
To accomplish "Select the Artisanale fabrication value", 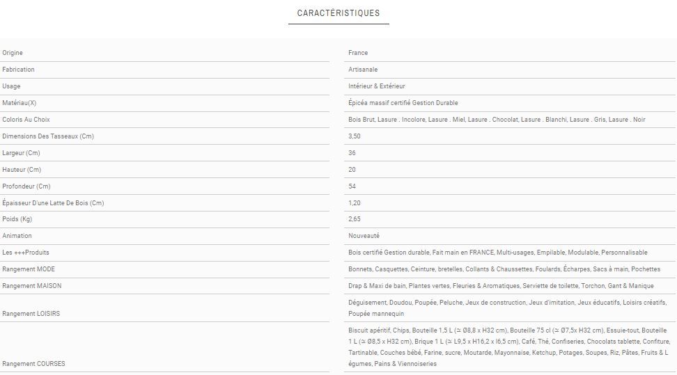I will click(363, 70).
